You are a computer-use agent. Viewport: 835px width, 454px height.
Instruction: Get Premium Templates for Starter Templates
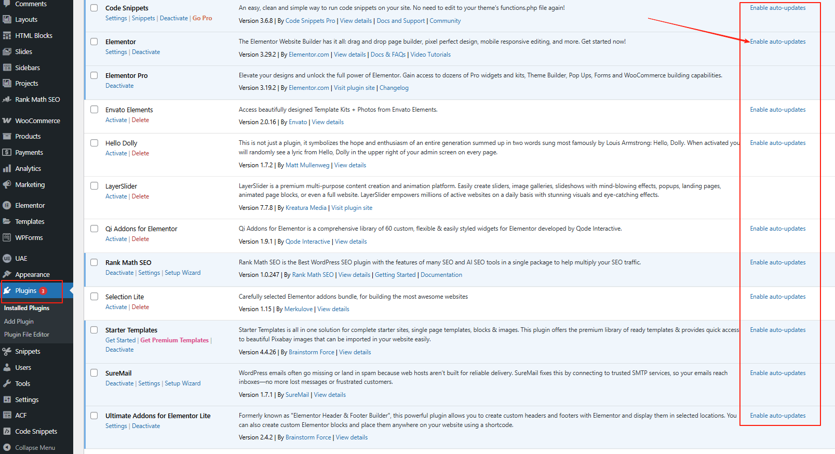tap(174, 340)
